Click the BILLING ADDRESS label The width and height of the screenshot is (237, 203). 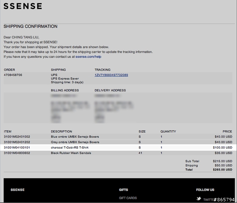65,91
